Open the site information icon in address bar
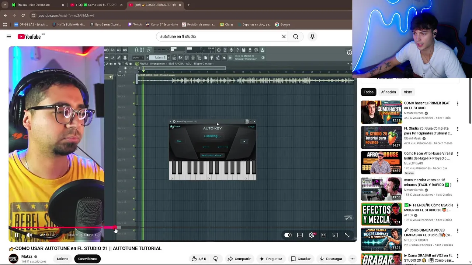472x265 pixels. click(x=34, y=15)
